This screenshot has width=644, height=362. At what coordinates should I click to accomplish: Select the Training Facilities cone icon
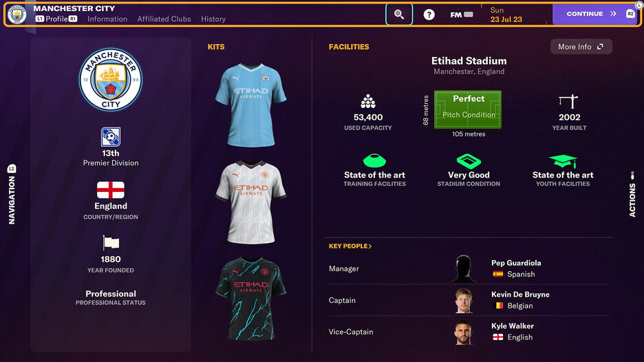pyautogui.click(x=374, y=160)
